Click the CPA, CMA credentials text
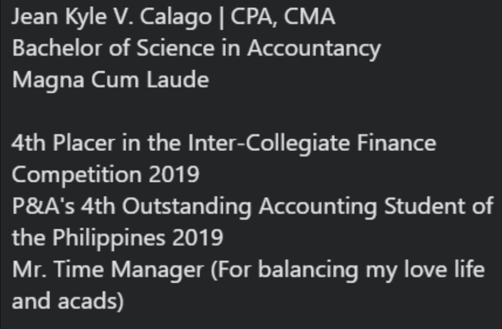Viewport: 502px width, 329px height. coord(283,16)
